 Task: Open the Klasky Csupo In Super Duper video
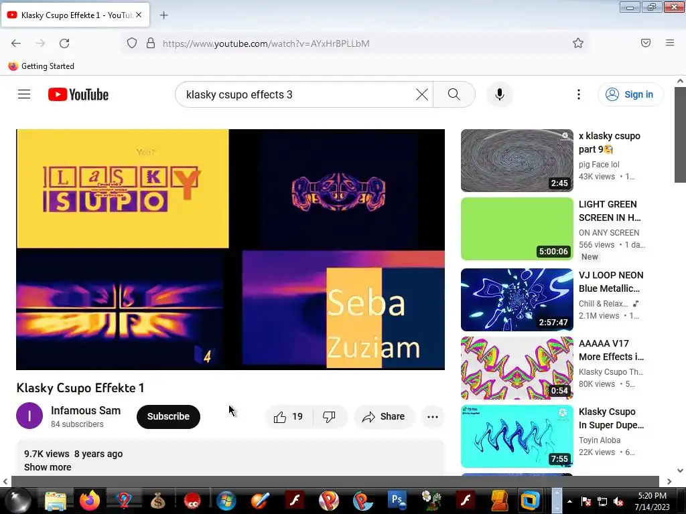coord(611,418)
